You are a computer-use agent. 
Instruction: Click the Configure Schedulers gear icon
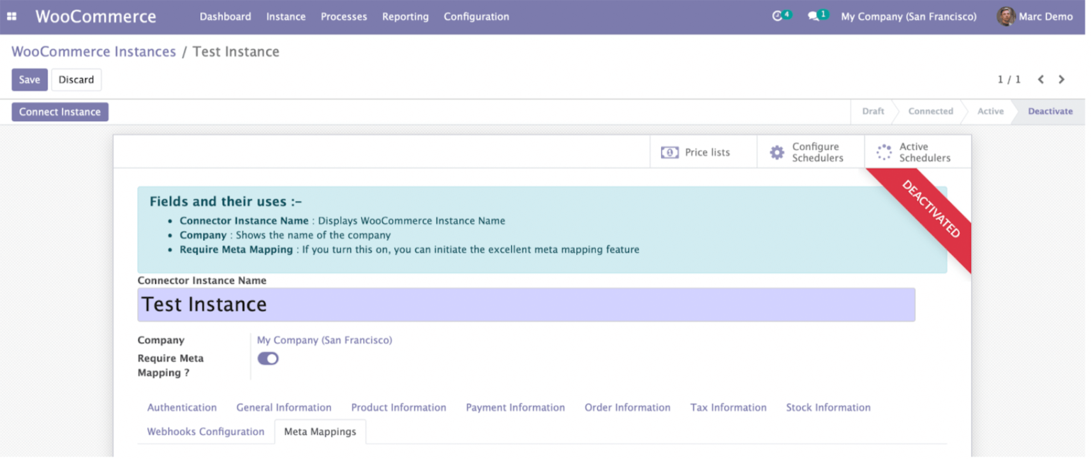[776, 152]
